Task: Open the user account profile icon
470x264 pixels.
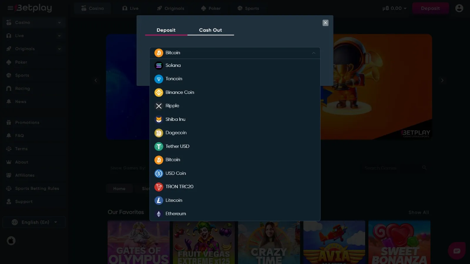Action: click(x=459, y=8)
